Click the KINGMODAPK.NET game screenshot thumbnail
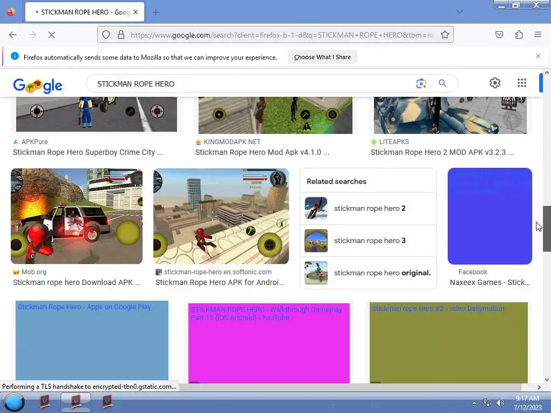 point(275,115)
